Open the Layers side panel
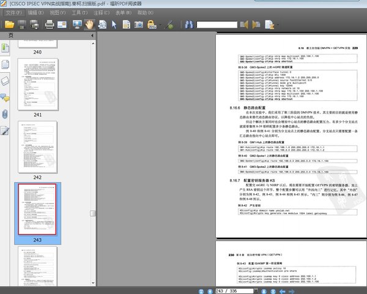367x294 pixels. click(x=5, y=81)
